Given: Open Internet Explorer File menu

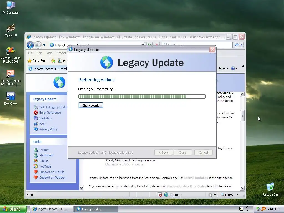Looking at the screenshot, I should (30, 53).
